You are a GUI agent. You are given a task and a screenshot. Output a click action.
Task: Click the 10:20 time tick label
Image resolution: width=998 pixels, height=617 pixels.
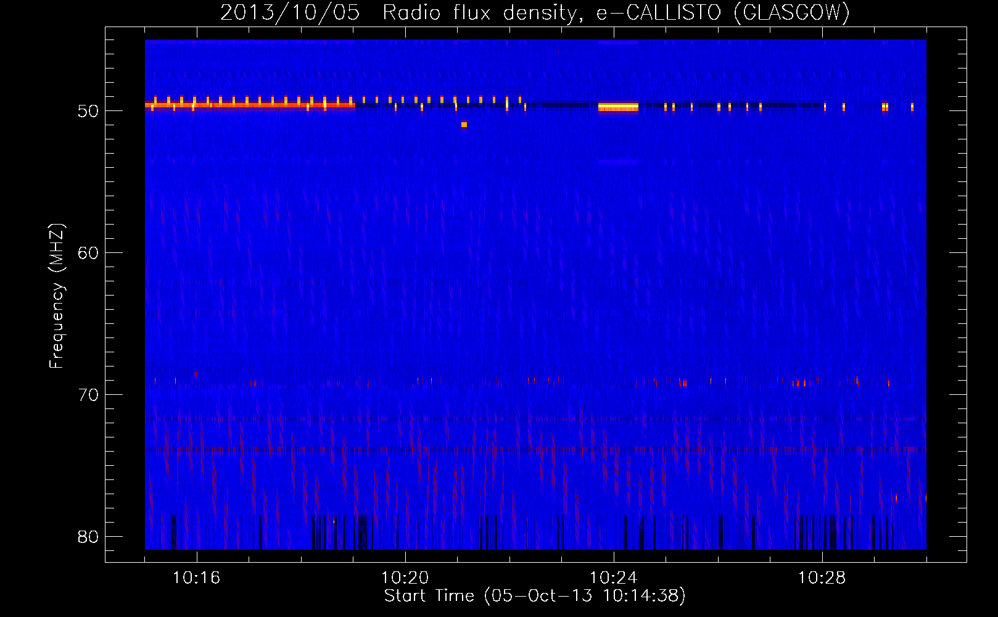pos(405,578)
